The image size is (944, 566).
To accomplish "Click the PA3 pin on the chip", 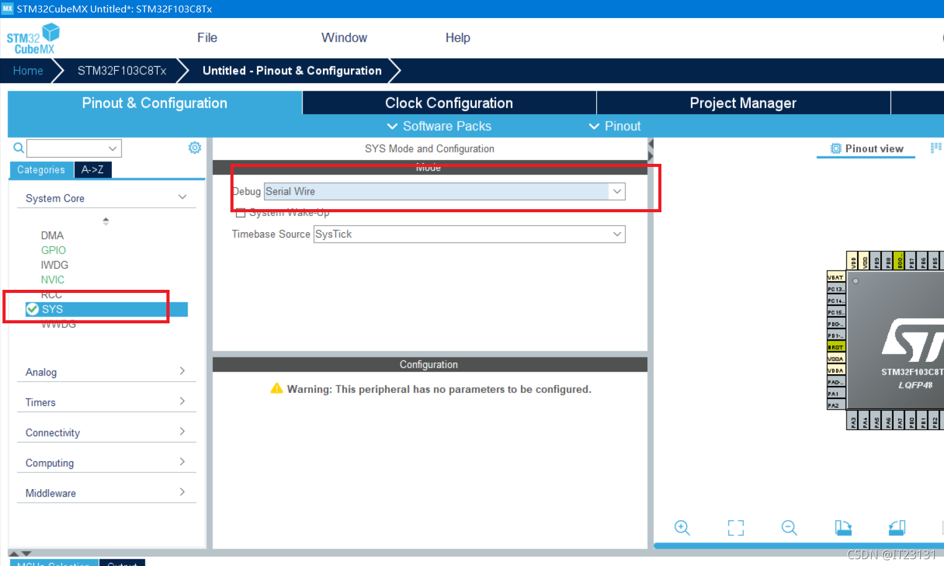I will coord(853,421).
